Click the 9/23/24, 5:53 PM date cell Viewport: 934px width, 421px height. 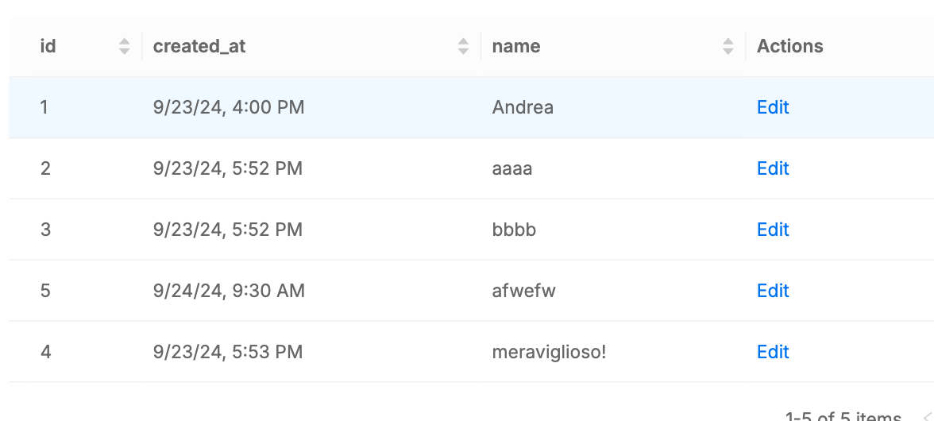click(228, 352)
